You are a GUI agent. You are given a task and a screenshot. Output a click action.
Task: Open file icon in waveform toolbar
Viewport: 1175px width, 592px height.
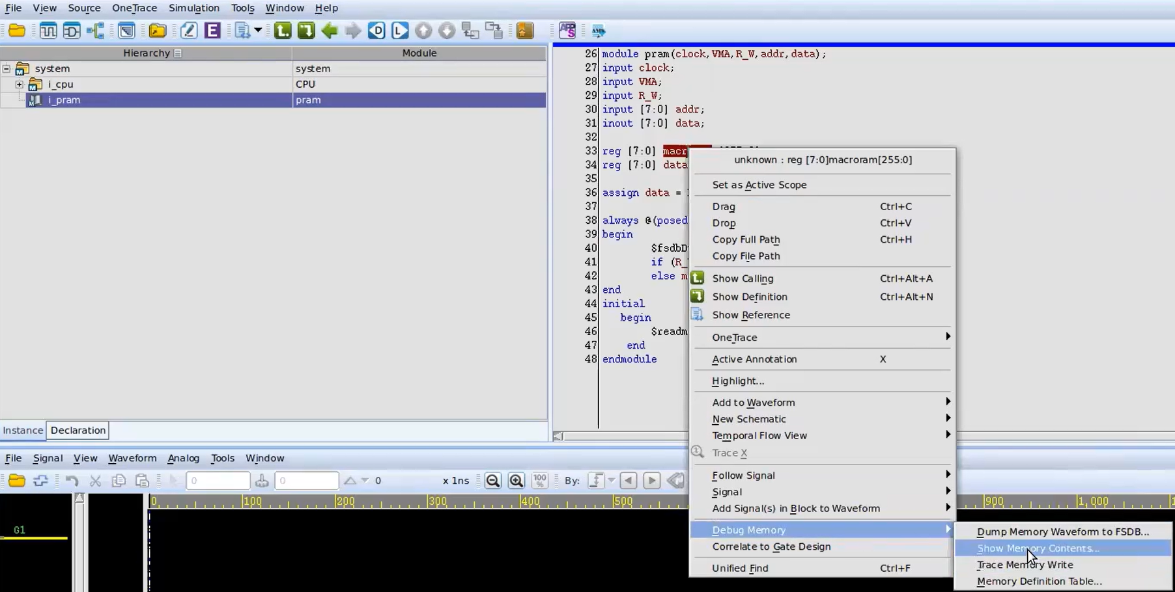pyautogui.click(x=17, y=481)
